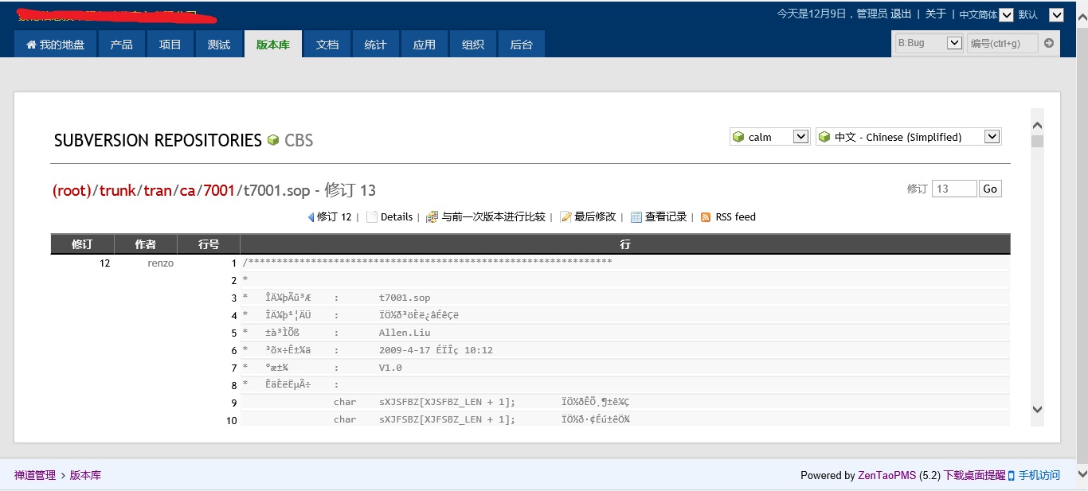Click the compare-with-previous icon
The image size is (1088, 491).
coord(432,216)
